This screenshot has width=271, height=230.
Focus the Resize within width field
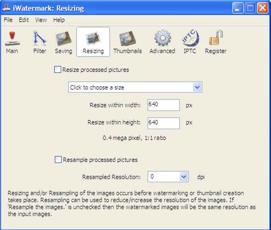[x=163, y=105]
